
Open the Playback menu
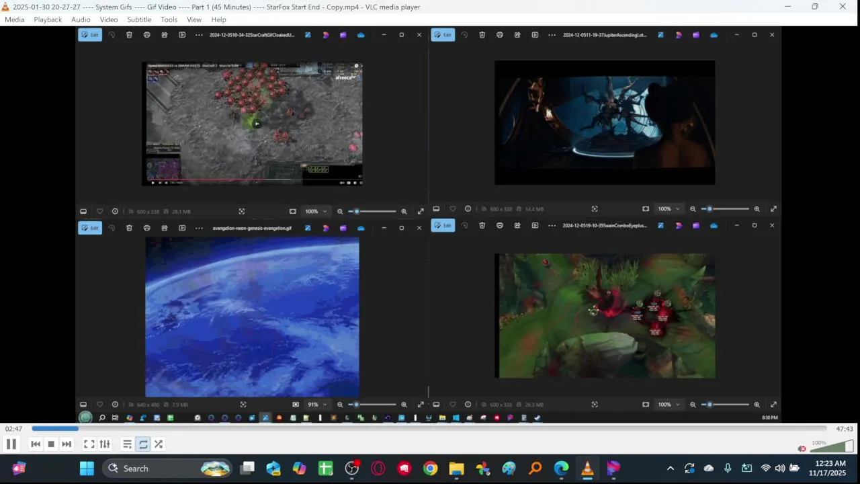(48, 19)
